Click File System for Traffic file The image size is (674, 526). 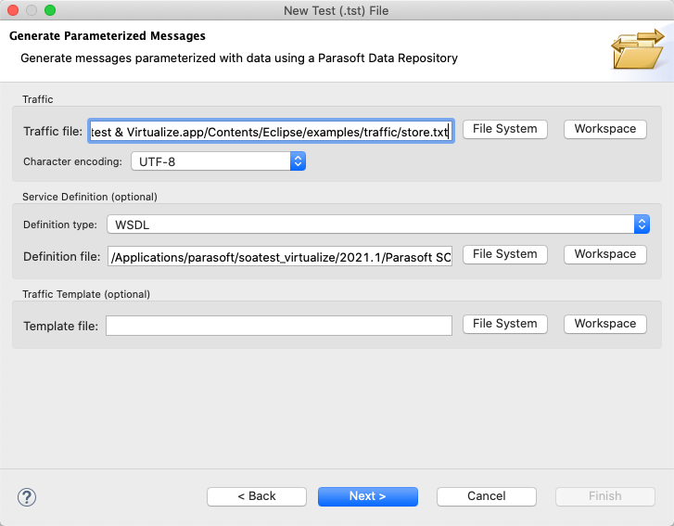(505, 129)
